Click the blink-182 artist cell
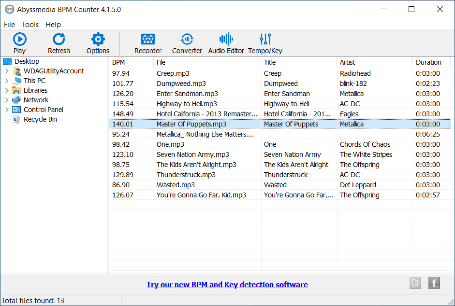Viewport: 455px width, 306px height. [353, 83]
